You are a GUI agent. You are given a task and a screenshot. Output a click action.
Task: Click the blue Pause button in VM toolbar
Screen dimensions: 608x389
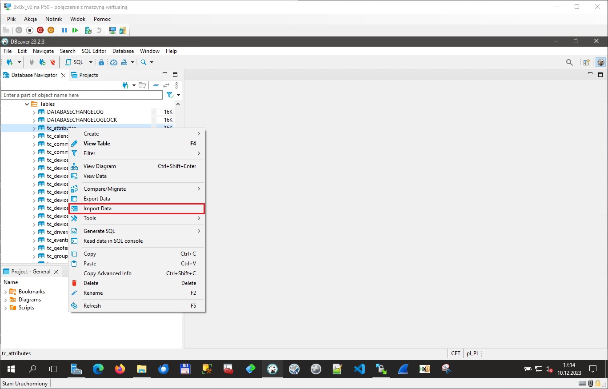(64, 30)
